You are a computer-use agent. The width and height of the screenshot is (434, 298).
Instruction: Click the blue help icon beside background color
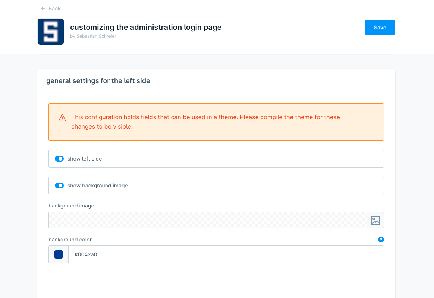click(381, 240)
